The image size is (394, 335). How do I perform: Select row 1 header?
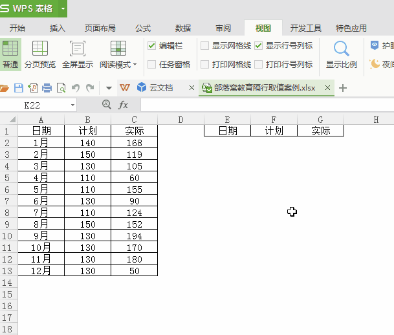(9, 131)
